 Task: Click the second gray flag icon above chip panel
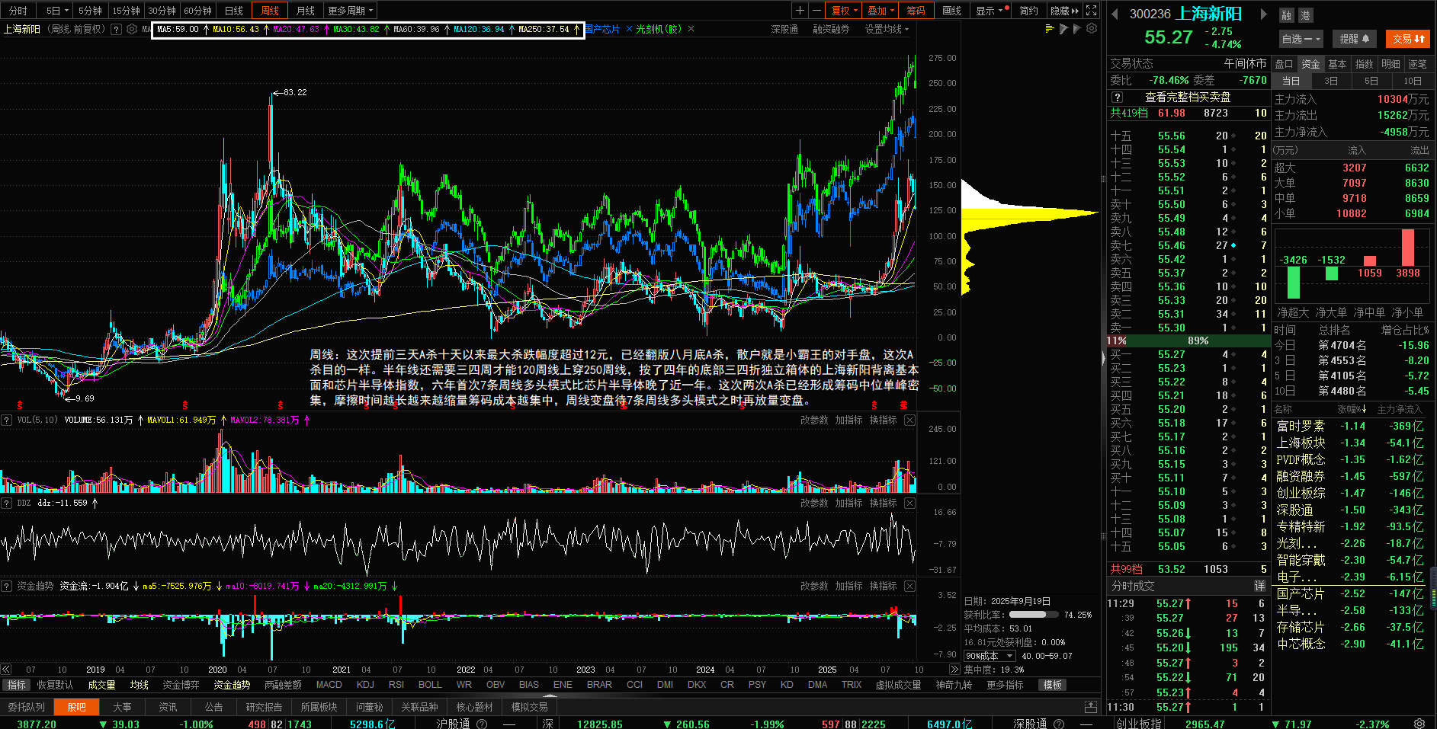click(x=1077, y=29)
